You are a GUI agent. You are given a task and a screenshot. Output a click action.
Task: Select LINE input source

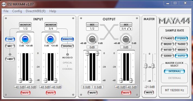(10, 39)
